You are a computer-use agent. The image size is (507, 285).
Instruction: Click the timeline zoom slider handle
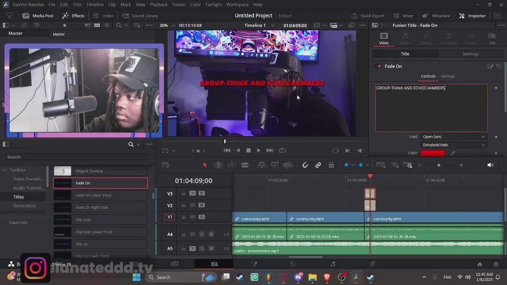pos(439,165)
